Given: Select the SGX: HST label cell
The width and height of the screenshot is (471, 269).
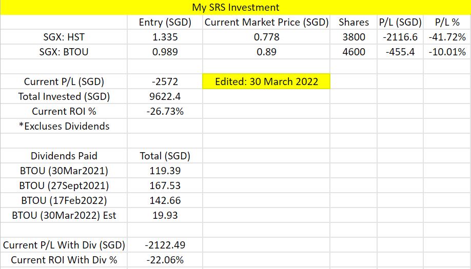Looking at the screenshot, I should point(64,37).
